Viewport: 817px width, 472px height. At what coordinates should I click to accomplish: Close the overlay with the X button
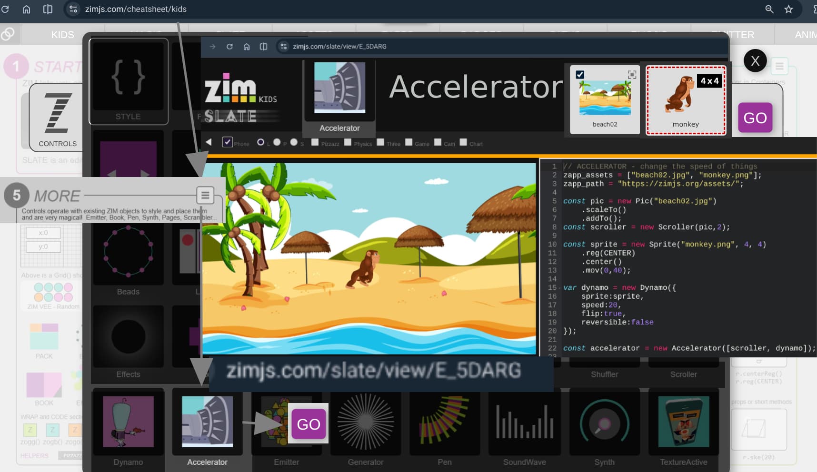click(755, 61)
